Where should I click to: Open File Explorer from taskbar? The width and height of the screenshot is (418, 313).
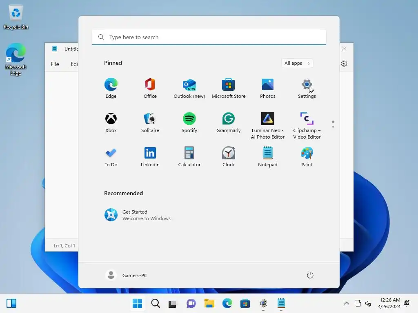tap(209, 303)
